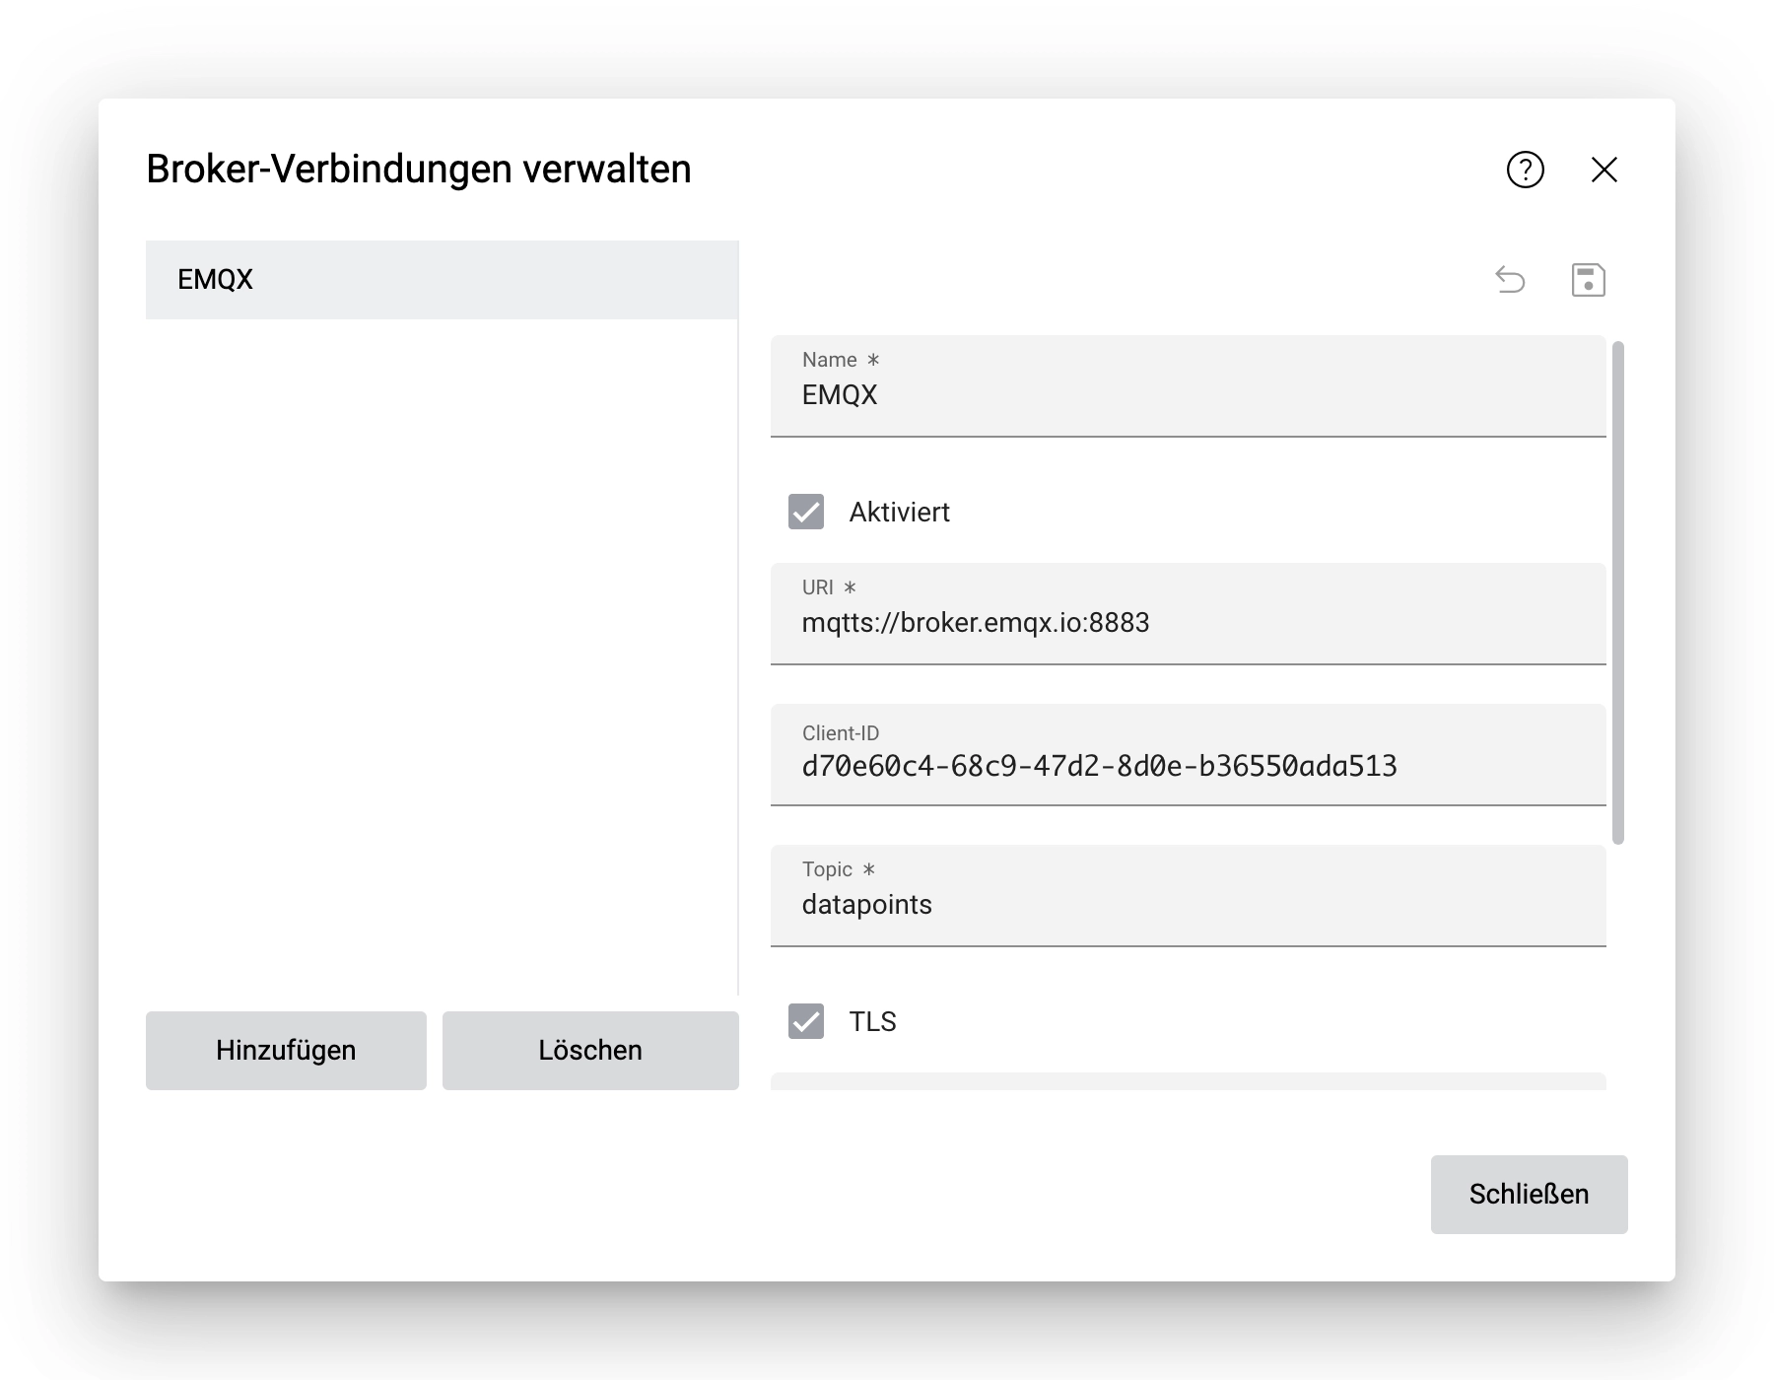This screenshot has height=1380, width=1774.
Task: Save the connection with the floppy disk icon
Action: [1589, 279]
